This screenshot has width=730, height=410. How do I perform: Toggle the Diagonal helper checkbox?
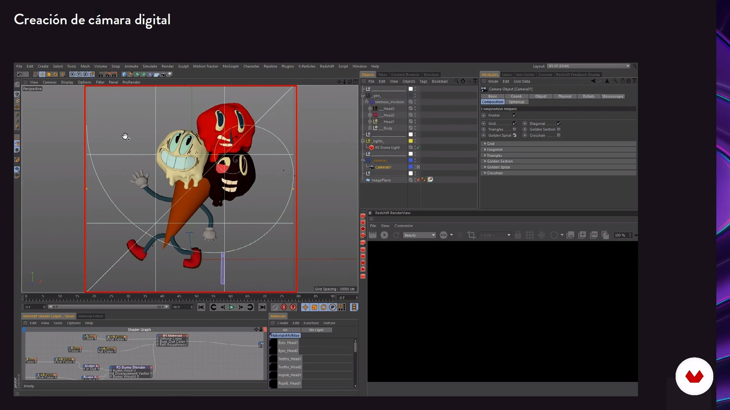(559, 123)
